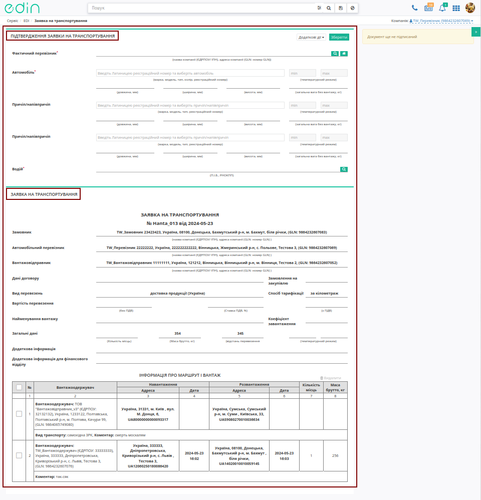Image resolution: width=481 pixels, height=500 pixels.
Task: Click second Причіп/напівпричіп max temperature field
Action: pyautogui.click(x=334, y=138)
